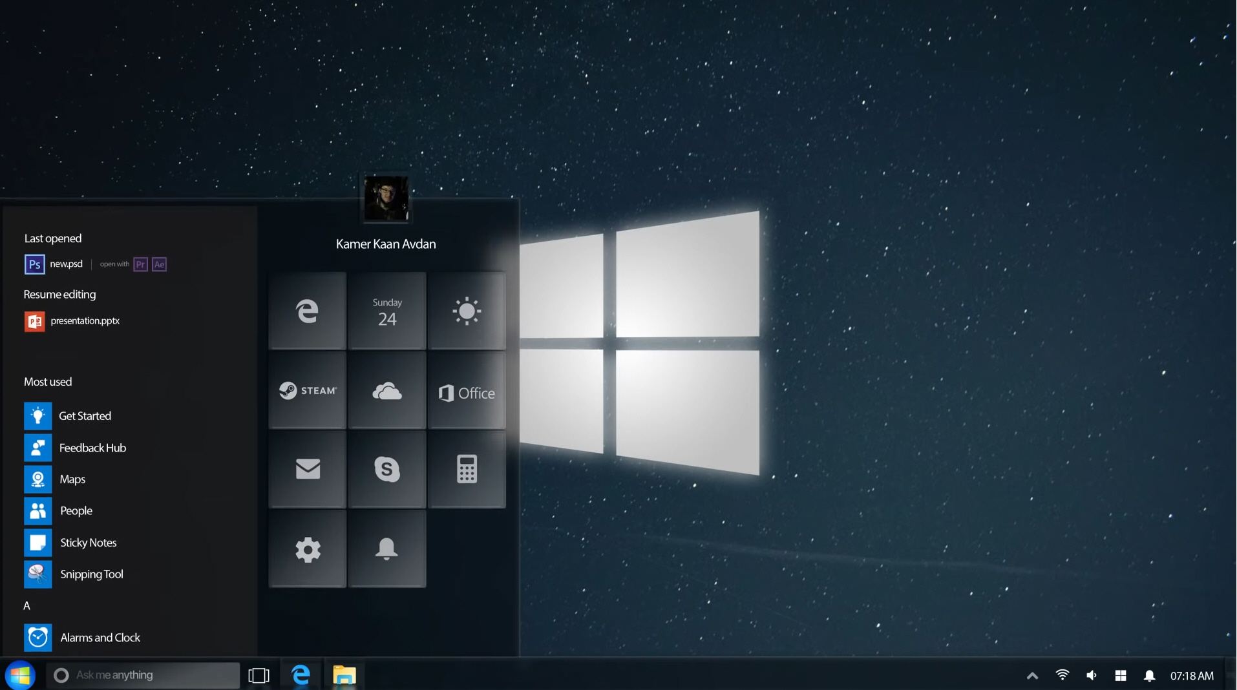Click the Resume editing heading

[x=60, y=295]
